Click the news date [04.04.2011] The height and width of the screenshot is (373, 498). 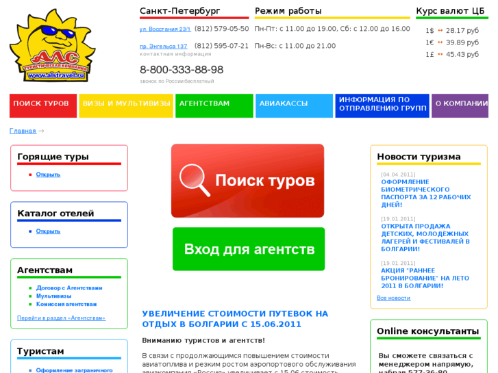(398, 175)
